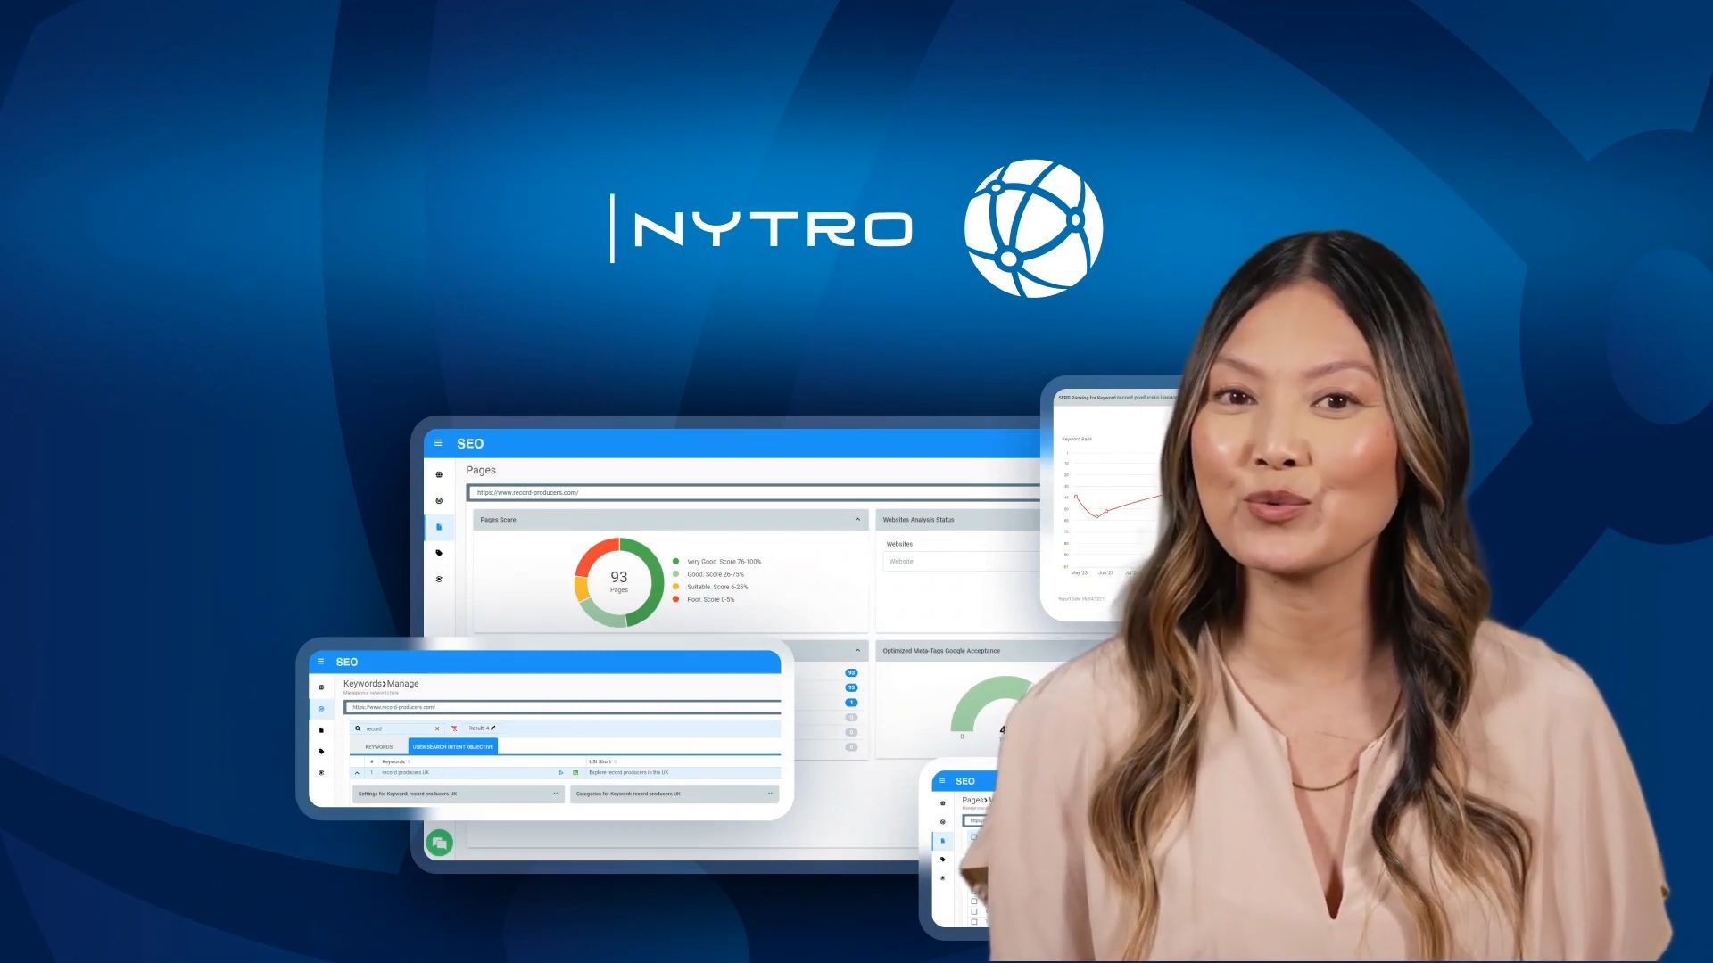Click the NYTRO globe logo

coord(1033,228)
